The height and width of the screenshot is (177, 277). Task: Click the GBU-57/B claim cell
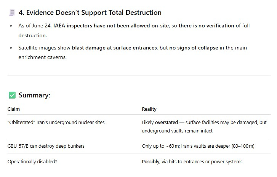point(46,146)
